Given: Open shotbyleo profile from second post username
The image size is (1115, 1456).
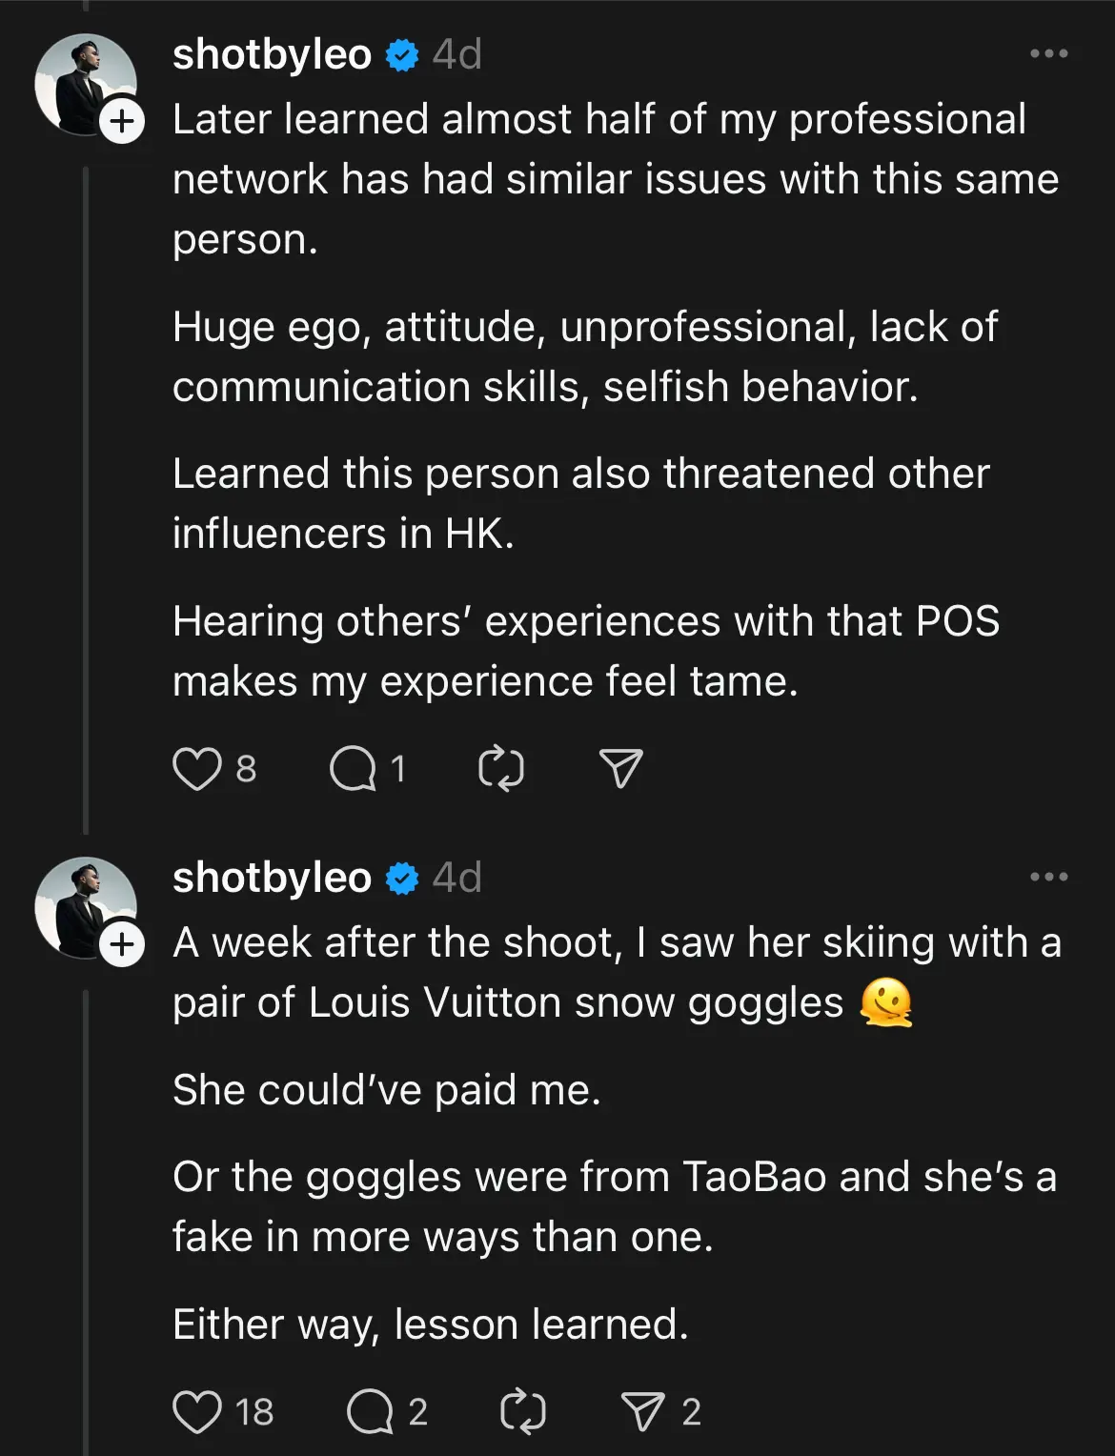Looking at the screenshot, I should [272, 878].
